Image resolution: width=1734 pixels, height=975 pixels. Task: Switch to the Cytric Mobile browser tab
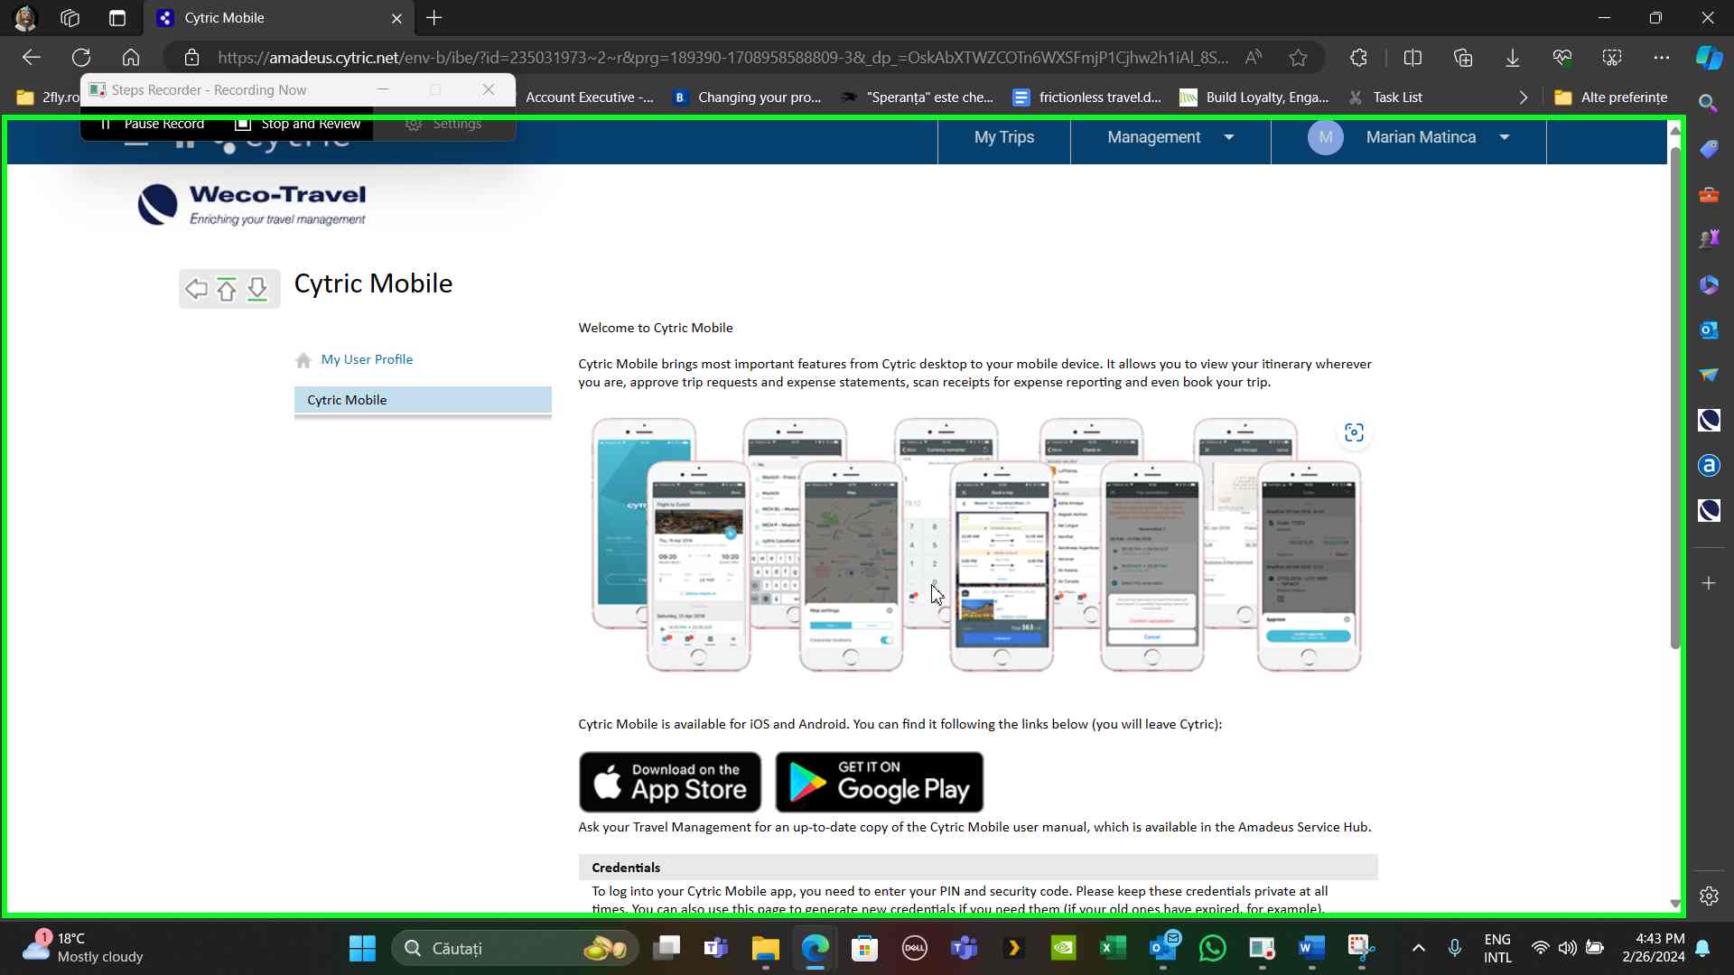point(278,18)
